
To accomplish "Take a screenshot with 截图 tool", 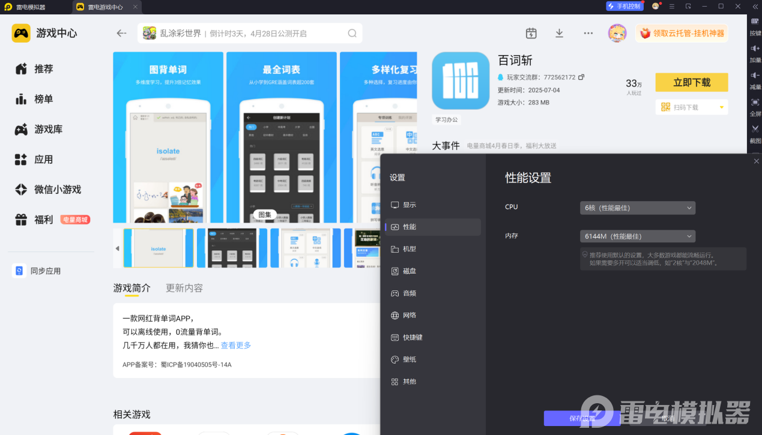I will [755, 134].
